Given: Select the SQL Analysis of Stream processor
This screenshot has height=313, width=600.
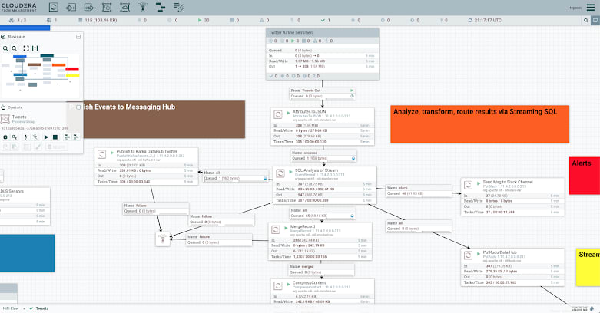Looking at the screenshot, I should (x=324, y=185).
